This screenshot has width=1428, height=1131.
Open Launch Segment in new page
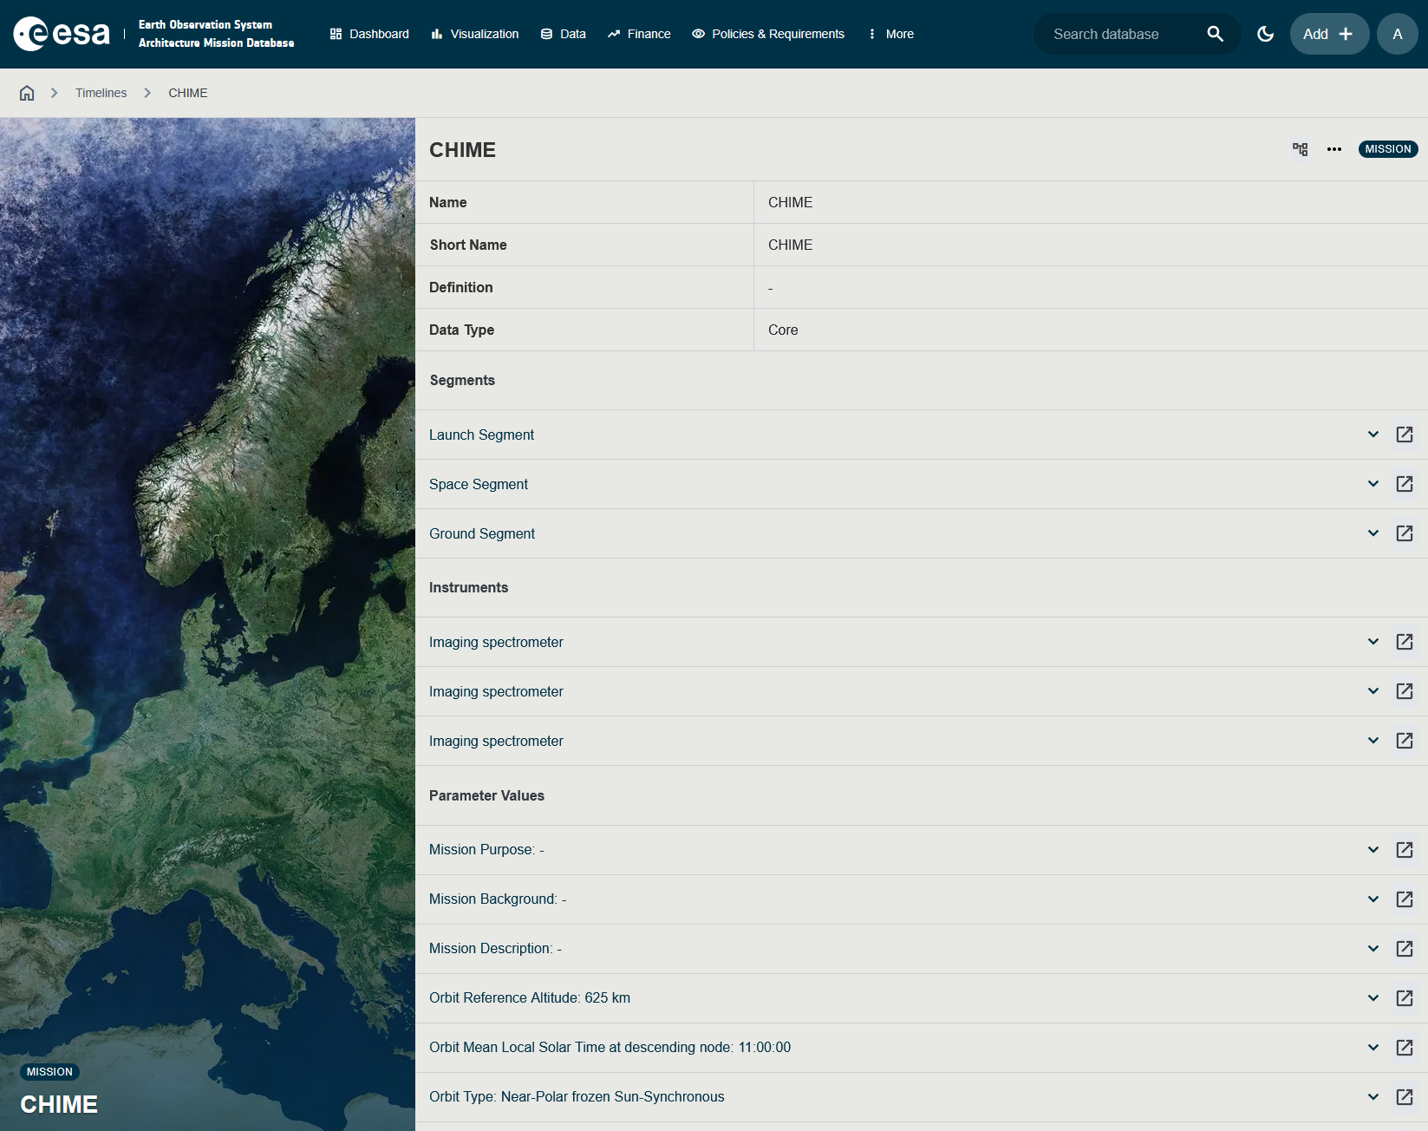coord(1405,435)
